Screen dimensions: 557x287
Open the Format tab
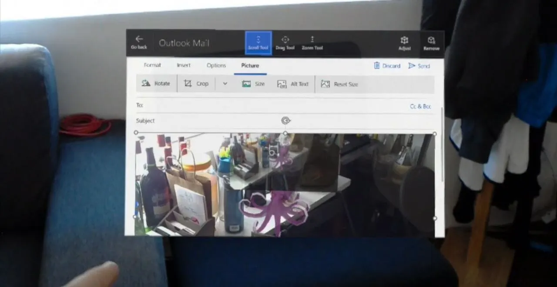tap(152, 65)
